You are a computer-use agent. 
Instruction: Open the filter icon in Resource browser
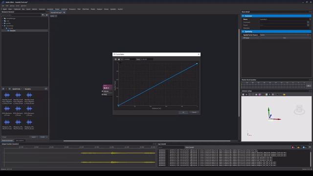[43, 15]
